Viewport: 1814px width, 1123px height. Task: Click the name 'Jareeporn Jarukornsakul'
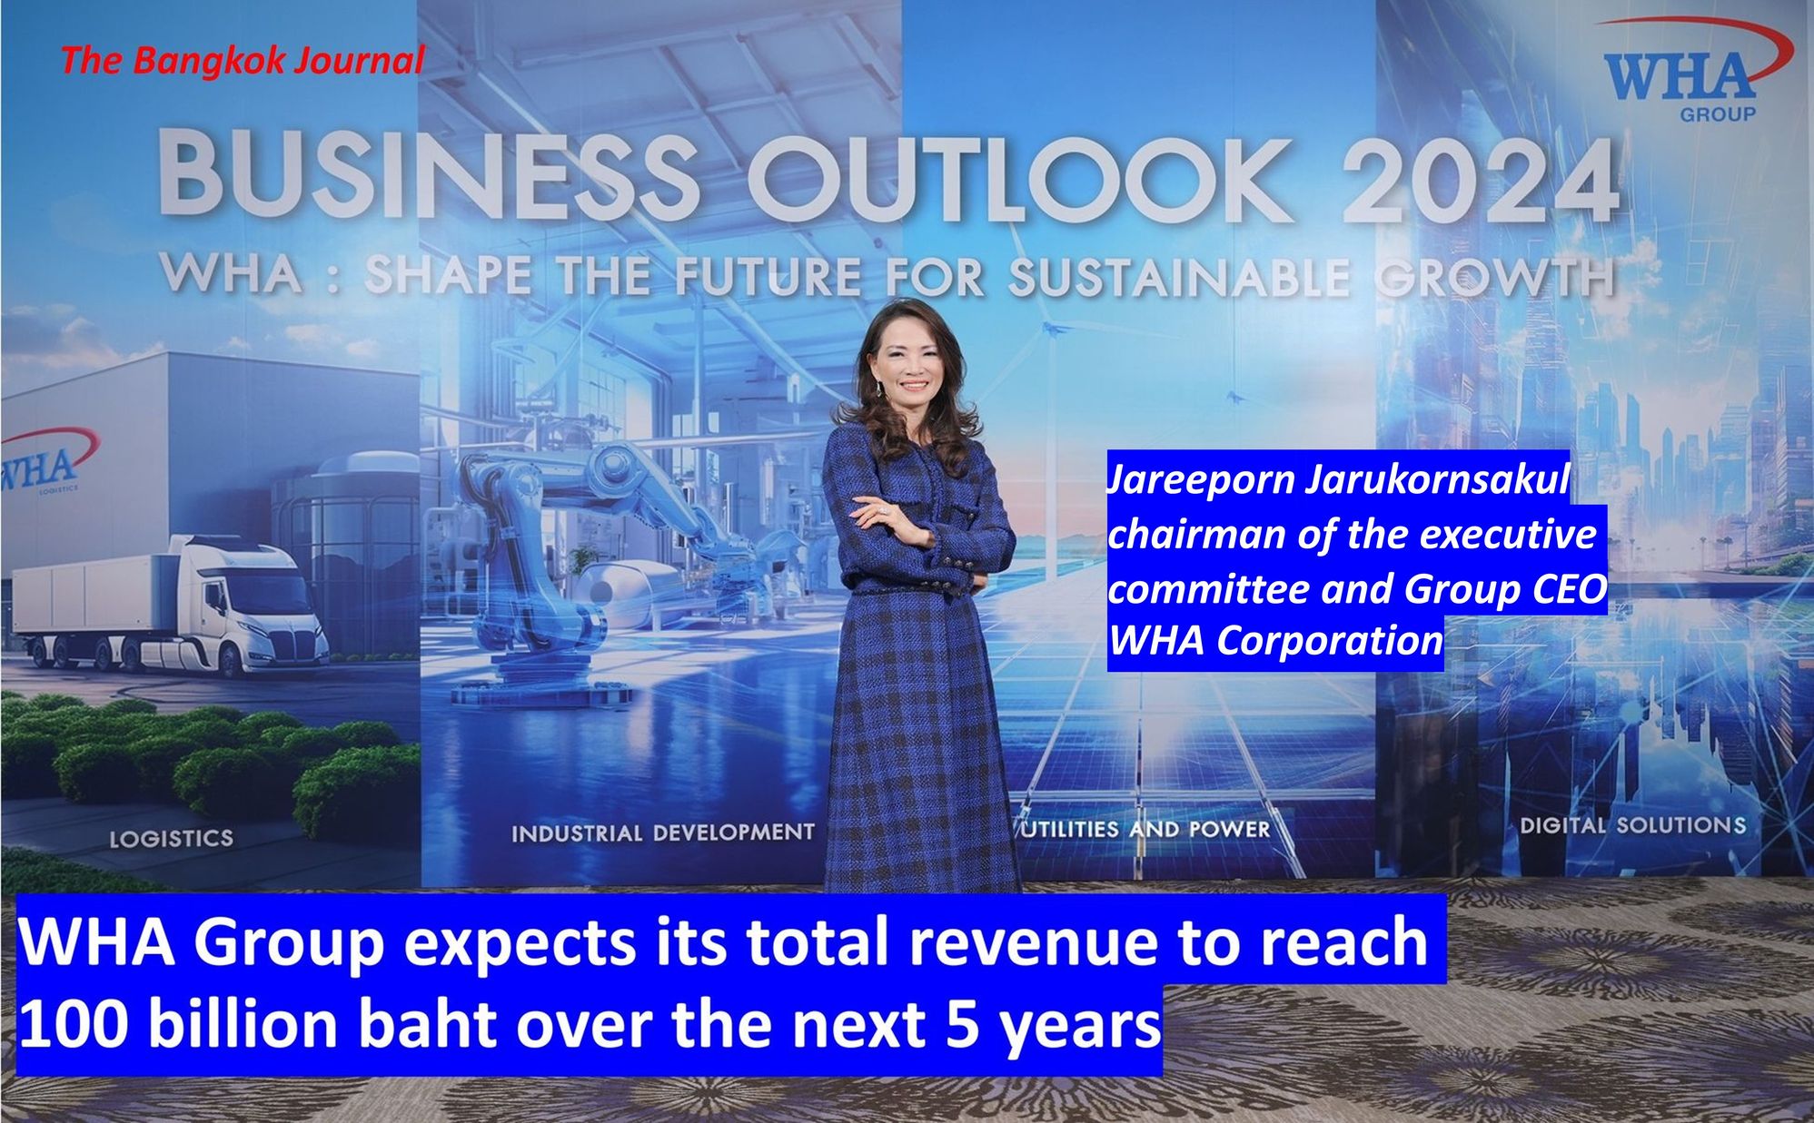click(1338, 478)
